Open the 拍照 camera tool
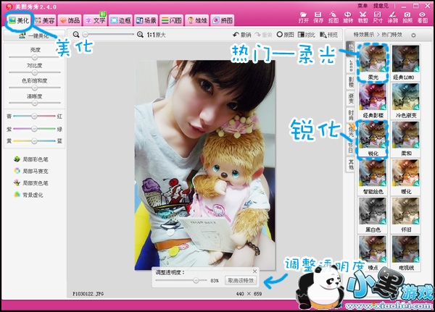The image size is (435, 312). (x=407, y=17)
